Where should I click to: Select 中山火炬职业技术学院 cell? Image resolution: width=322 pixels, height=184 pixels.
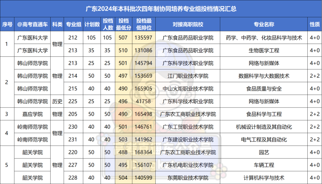(188, 89)
